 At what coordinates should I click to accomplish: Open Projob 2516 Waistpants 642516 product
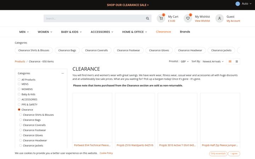tap(135, 145)
